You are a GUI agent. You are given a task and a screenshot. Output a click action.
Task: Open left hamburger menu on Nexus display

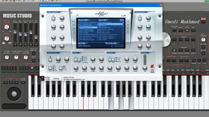click(x=72, y=13)
